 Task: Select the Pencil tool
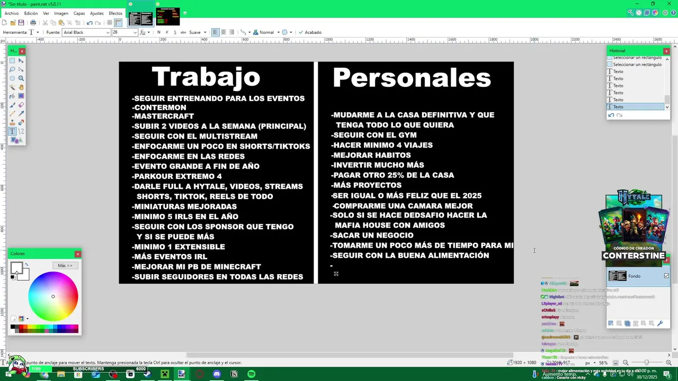click(x=12, y=114)
